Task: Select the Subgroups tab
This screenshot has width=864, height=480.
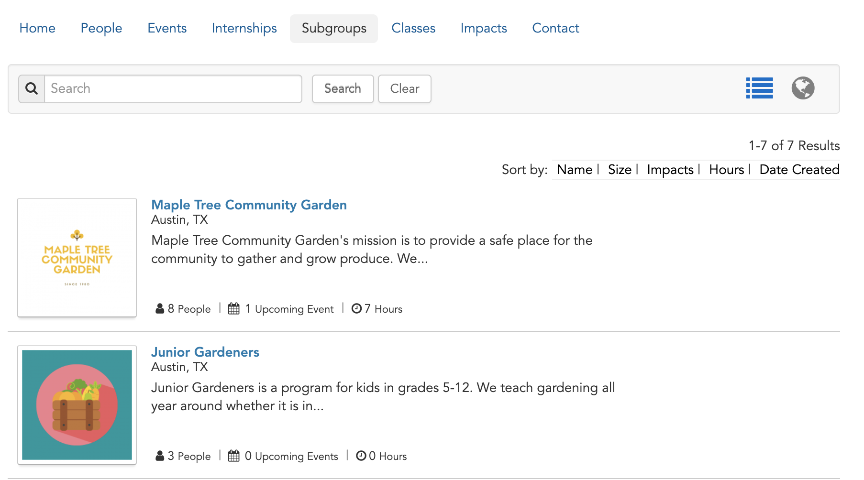Action: [x=334, y=28]
